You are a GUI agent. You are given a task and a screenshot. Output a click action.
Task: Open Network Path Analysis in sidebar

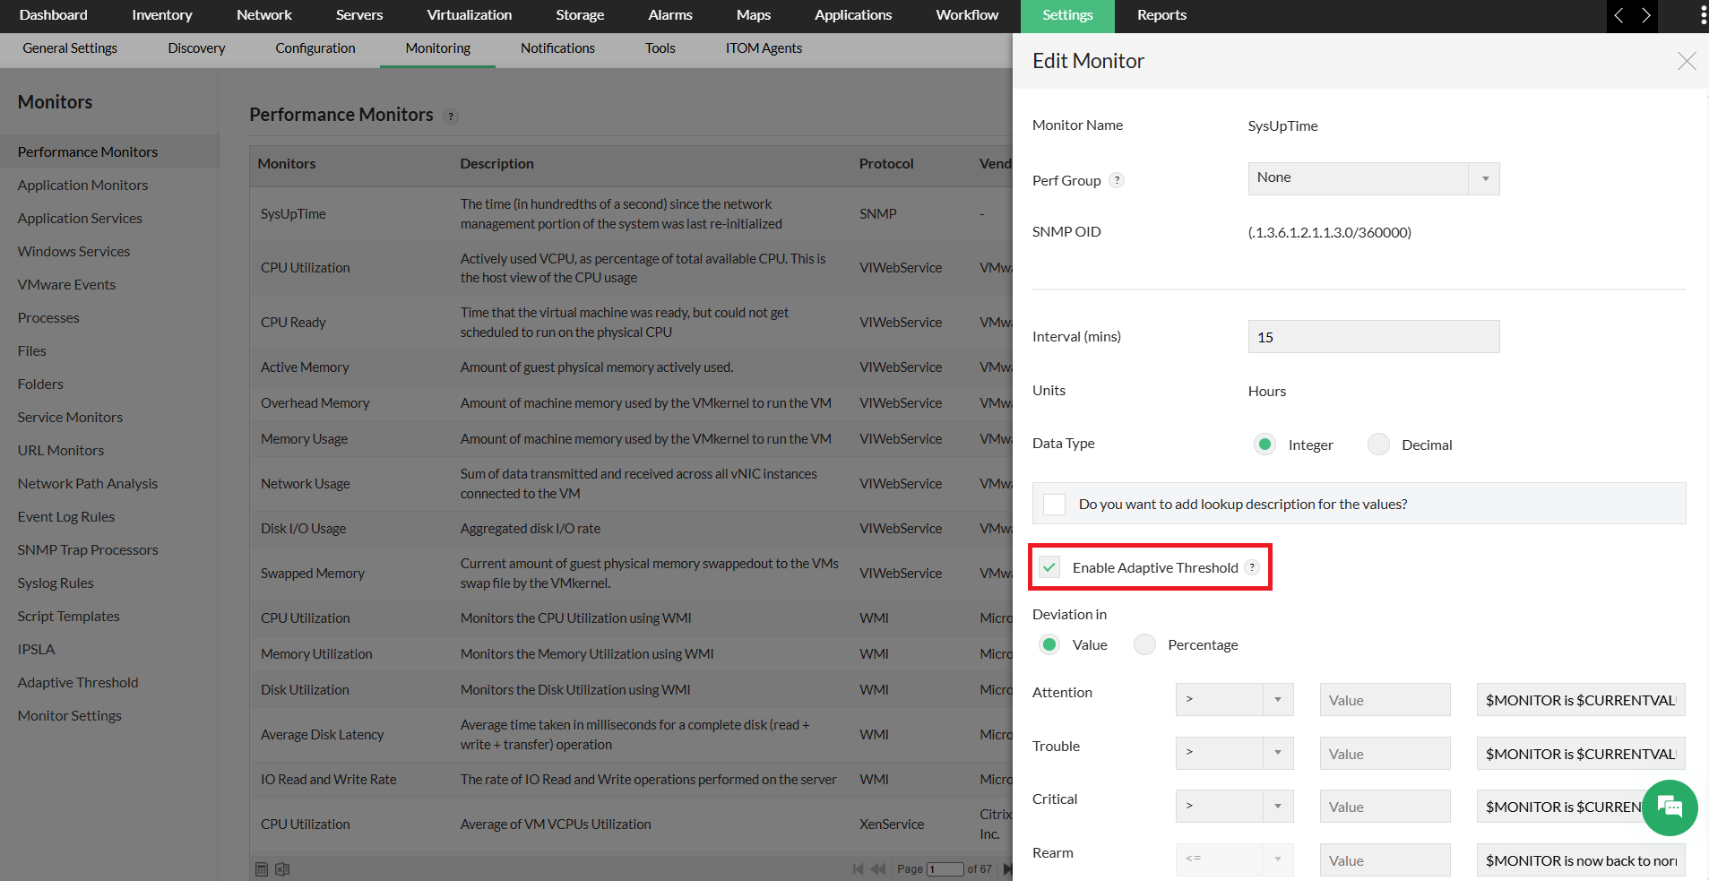pyautogui.click(x=88, y=484)
